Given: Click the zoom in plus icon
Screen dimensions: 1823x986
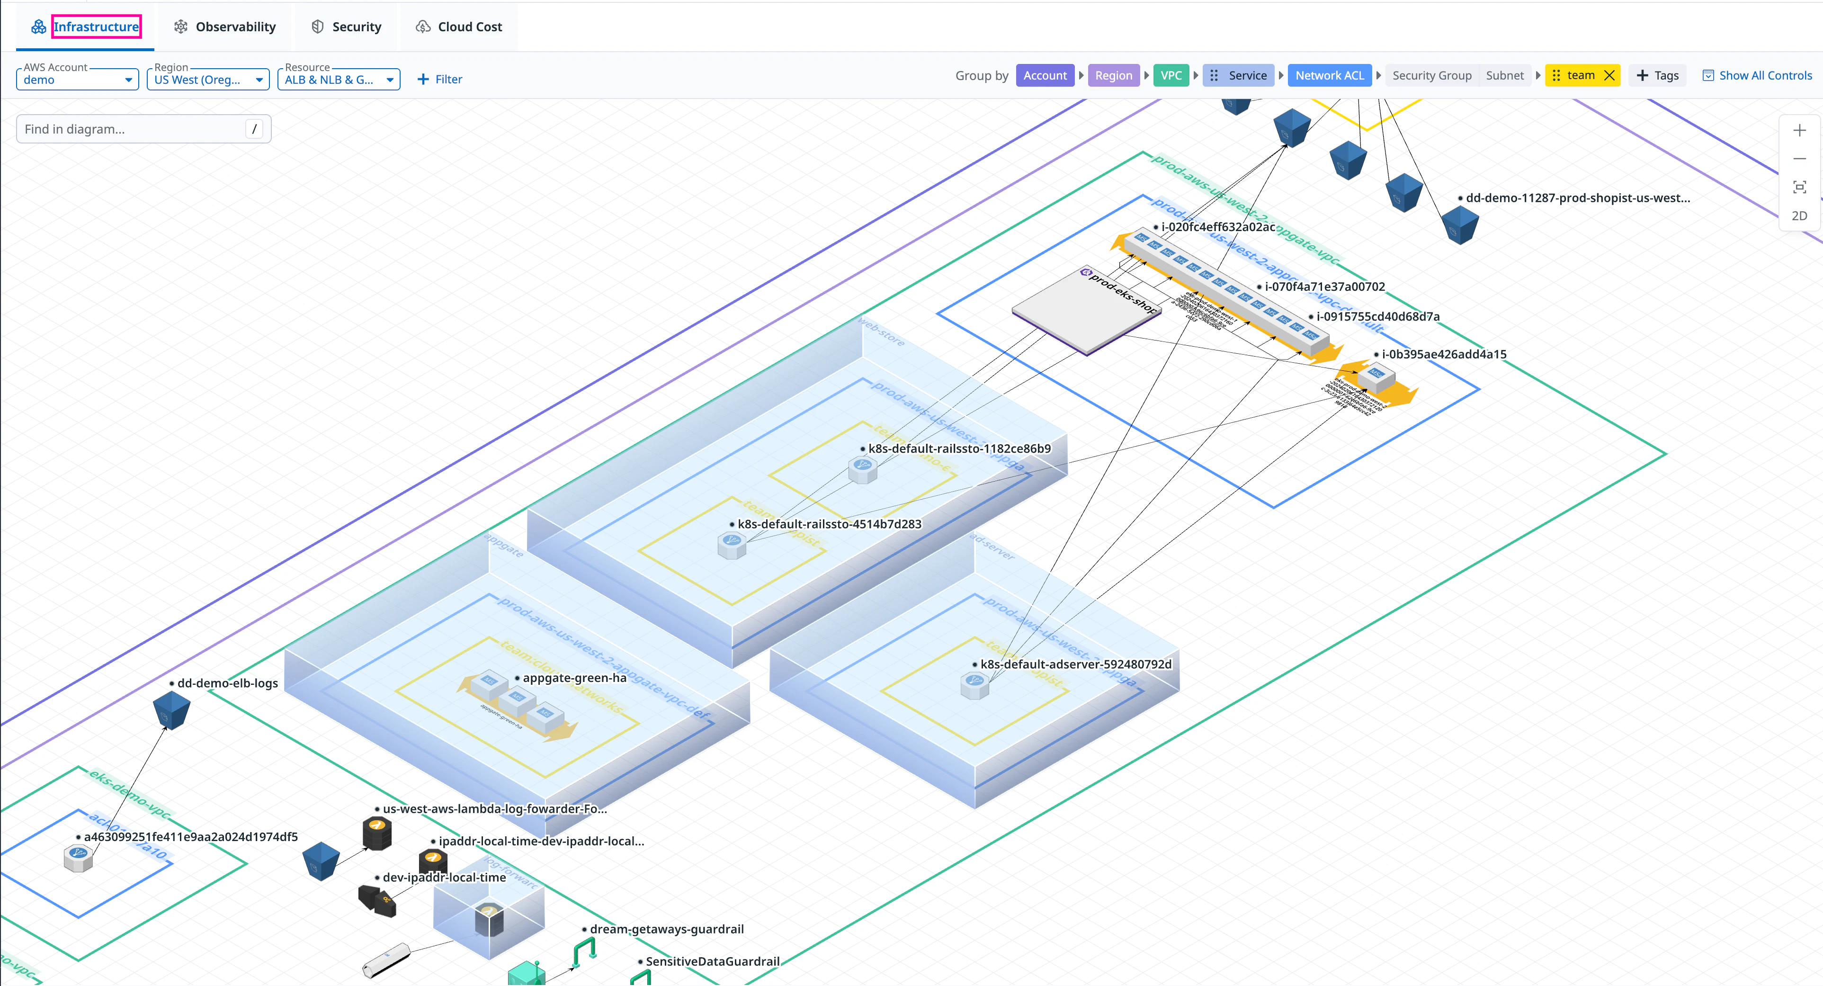Looking at the screenshot, I should pos(1799,130).
